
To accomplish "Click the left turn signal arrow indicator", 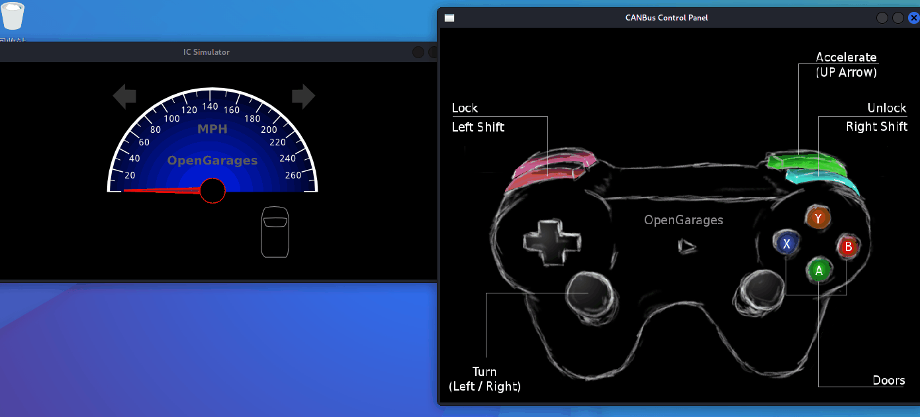I will tap(124, 96).
